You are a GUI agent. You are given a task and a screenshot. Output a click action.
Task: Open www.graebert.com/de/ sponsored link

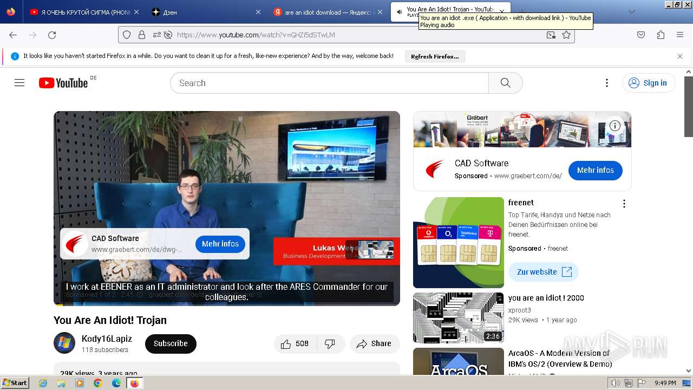point(528,176)
